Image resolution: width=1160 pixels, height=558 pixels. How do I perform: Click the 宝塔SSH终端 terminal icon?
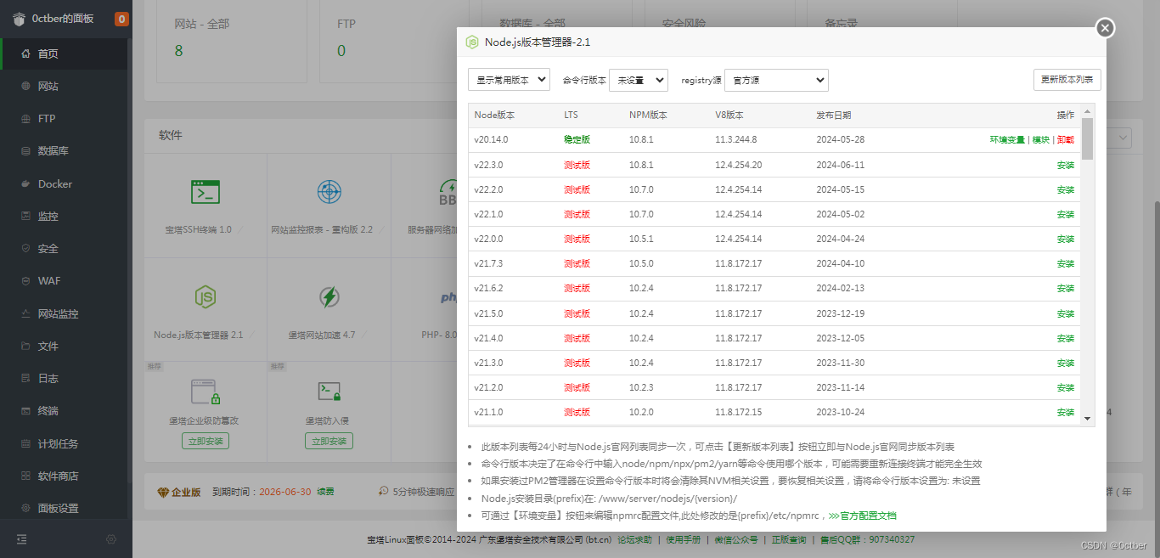click(206, 192)
